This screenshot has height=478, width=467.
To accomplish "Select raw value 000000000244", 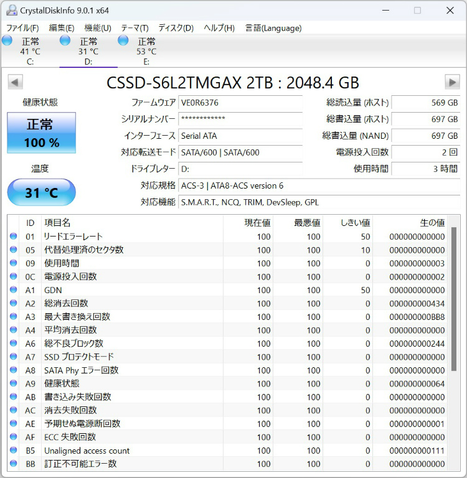I will coord(417,344).
